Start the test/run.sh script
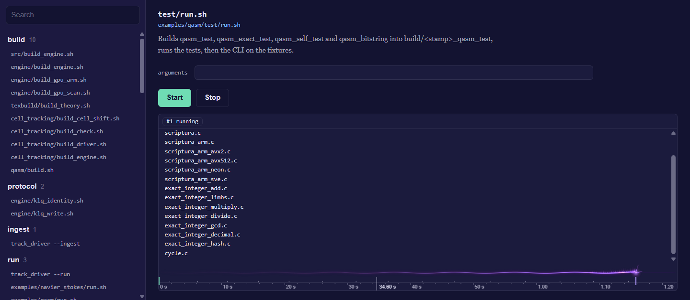Screen dimensions: 690x300 pos(174,97)
